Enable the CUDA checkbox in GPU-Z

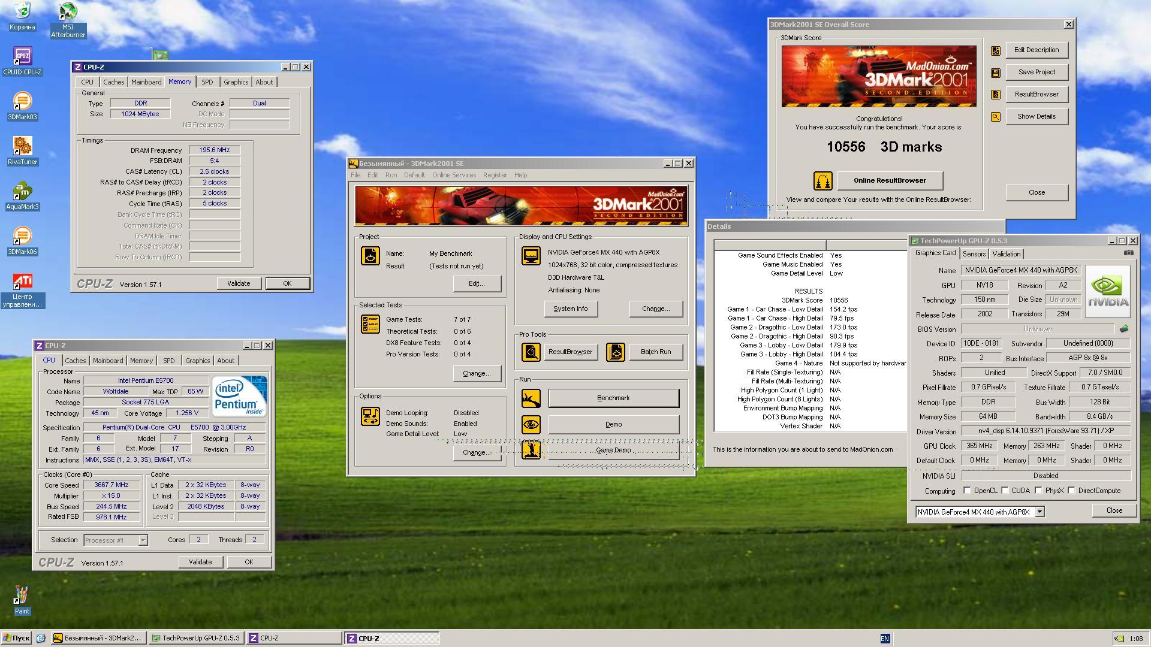pyautogui.click(x=1005, y=491)
